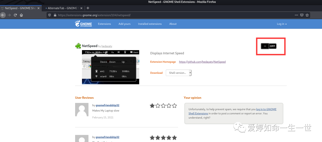
Task: Click the one-star rating of first review
Action: click(x=163, y=106)
